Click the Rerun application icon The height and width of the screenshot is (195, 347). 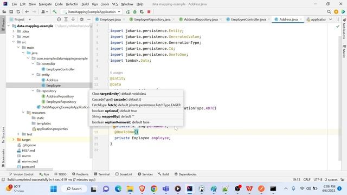[x=128, y=12]
